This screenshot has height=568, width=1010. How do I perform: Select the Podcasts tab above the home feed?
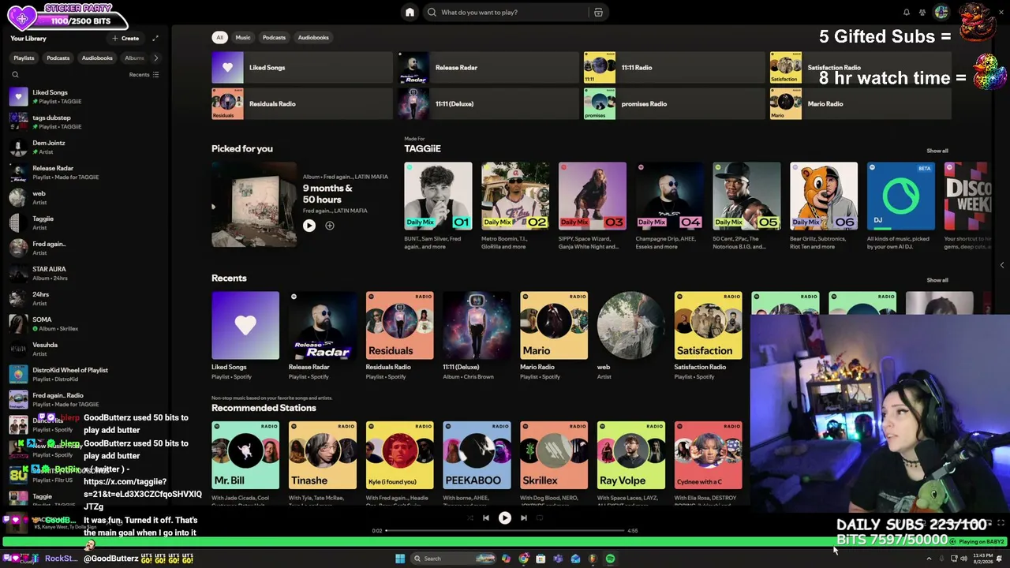click(x=274, y=37)
